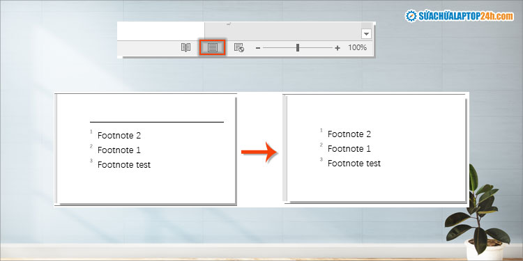Click the gear icon in site logo
Screen dimensions: 523x261
point(411,15)
